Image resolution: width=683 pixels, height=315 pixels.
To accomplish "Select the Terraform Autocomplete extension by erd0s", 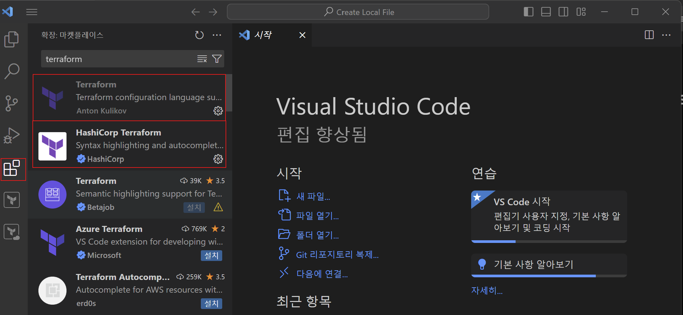I will tap(129, 290).
